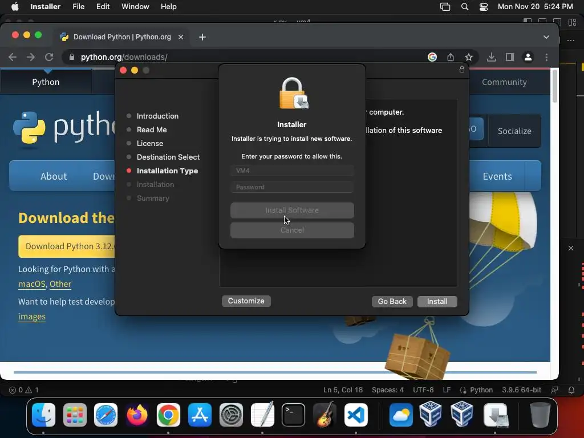The height and width of the screenshot is (438, 584).
Task: Go back in Chrome history
Action: point(13,57)
